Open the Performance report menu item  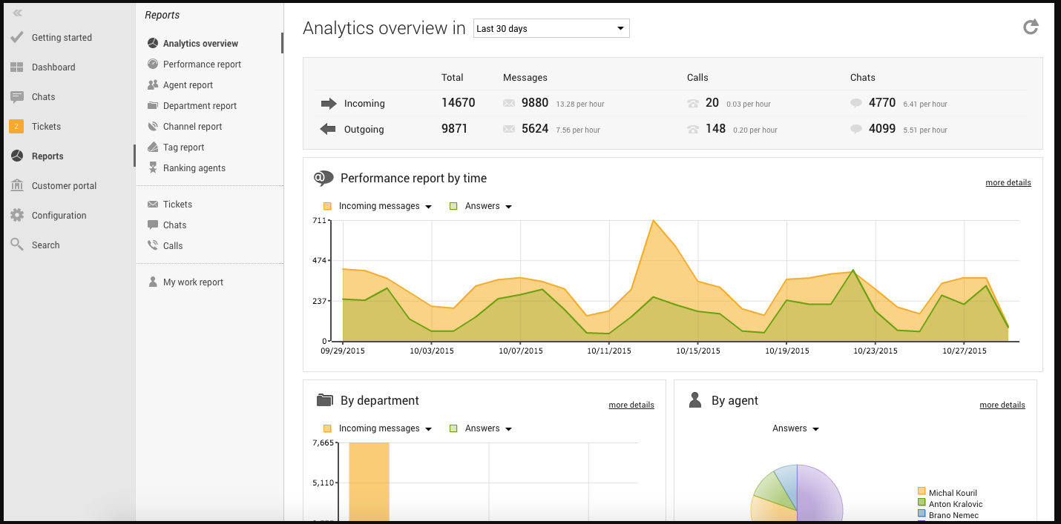(202, 64)
